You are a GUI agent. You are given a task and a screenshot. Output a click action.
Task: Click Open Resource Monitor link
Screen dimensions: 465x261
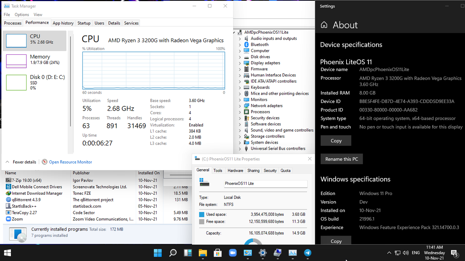[70, 162]
